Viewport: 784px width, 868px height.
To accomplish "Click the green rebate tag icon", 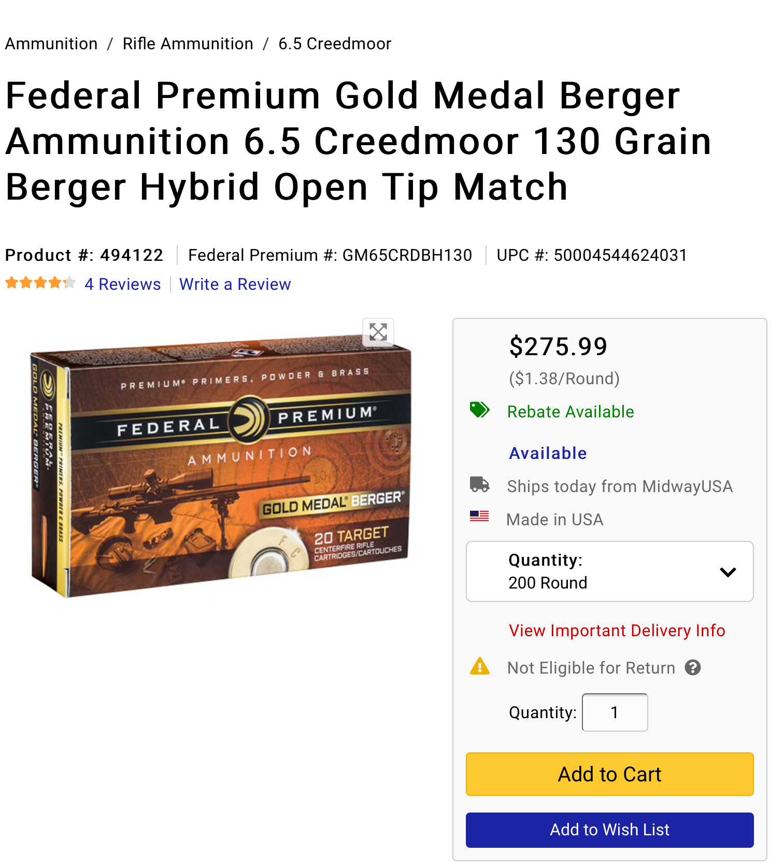I will coord(479,410).
